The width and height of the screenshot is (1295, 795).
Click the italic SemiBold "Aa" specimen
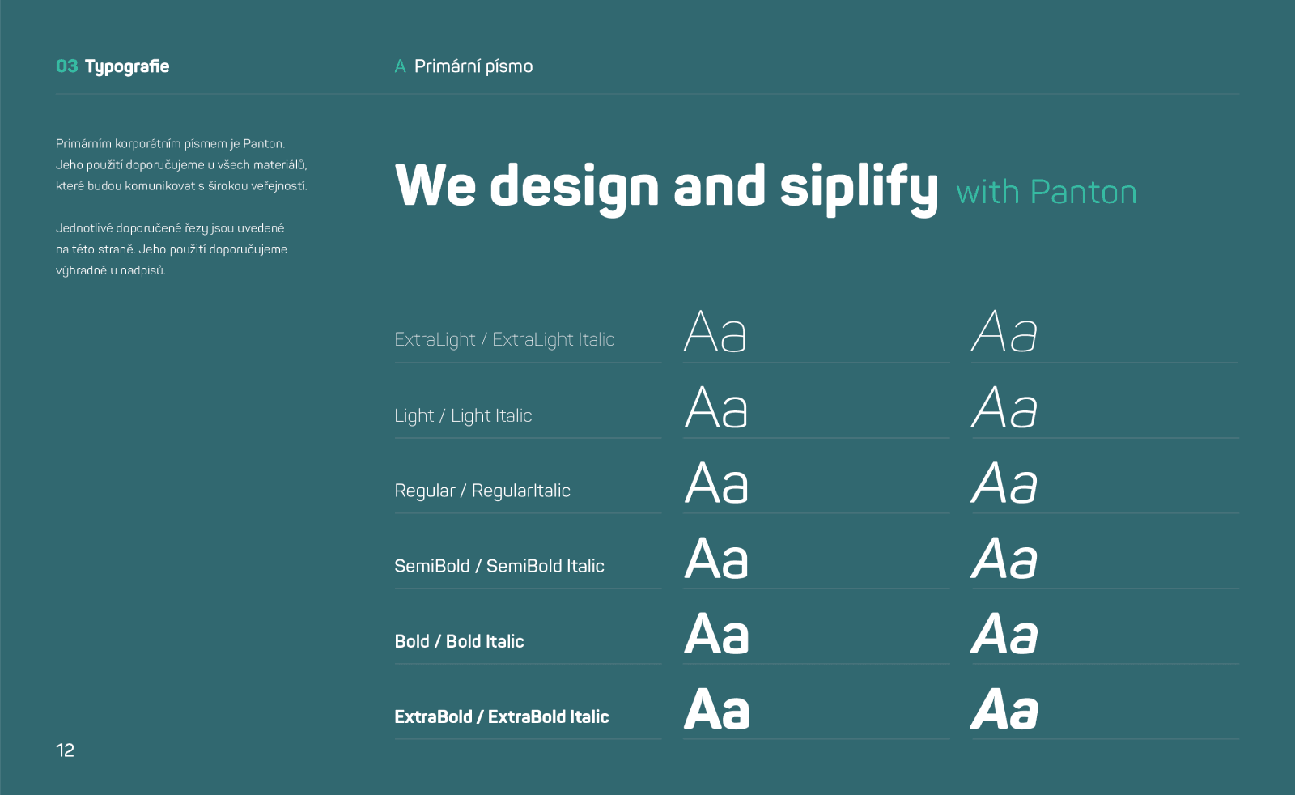coord(1004,559)
